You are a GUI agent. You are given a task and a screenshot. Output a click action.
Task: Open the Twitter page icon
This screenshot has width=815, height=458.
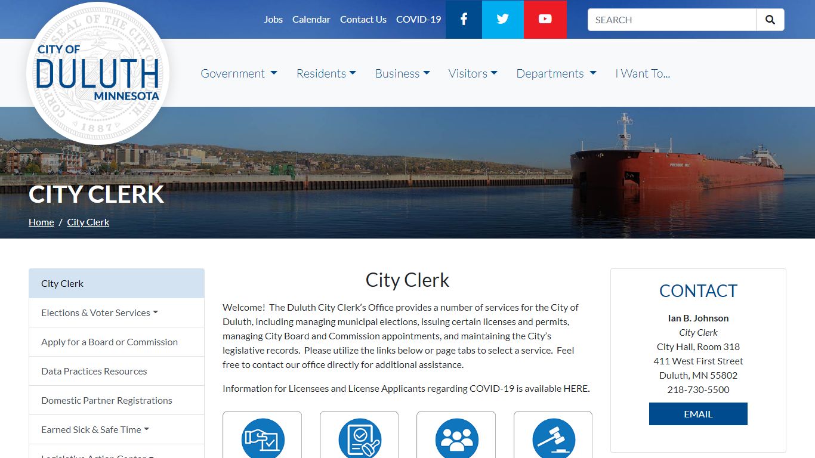click(x=503, y=19)
